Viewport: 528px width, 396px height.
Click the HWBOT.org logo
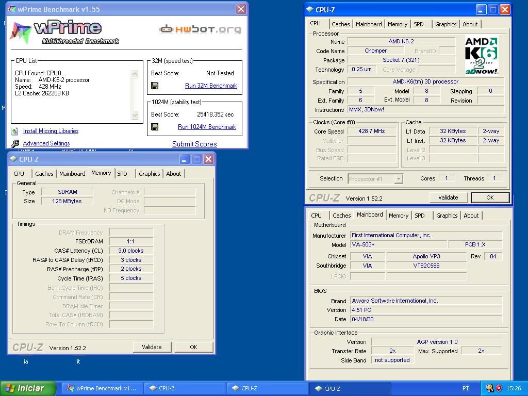click(200, 29)
